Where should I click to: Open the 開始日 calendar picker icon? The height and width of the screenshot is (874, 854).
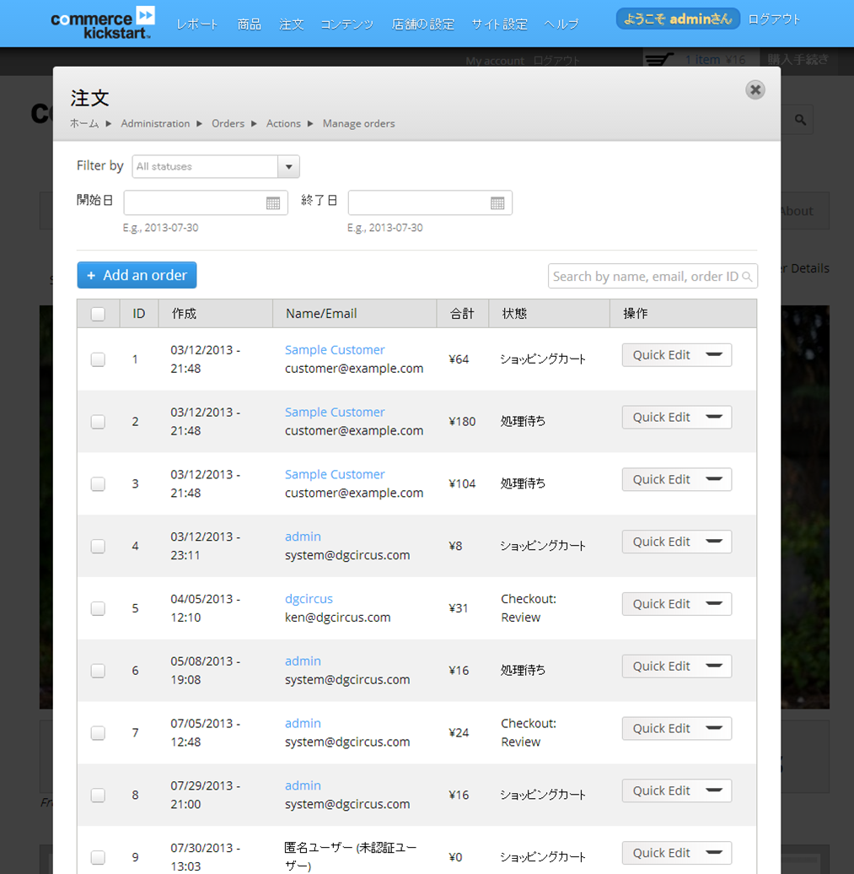pos(273,202)
